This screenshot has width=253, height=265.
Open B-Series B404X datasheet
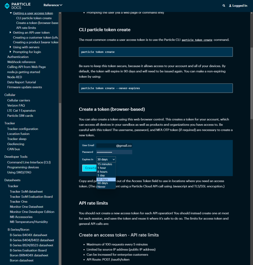29,235
